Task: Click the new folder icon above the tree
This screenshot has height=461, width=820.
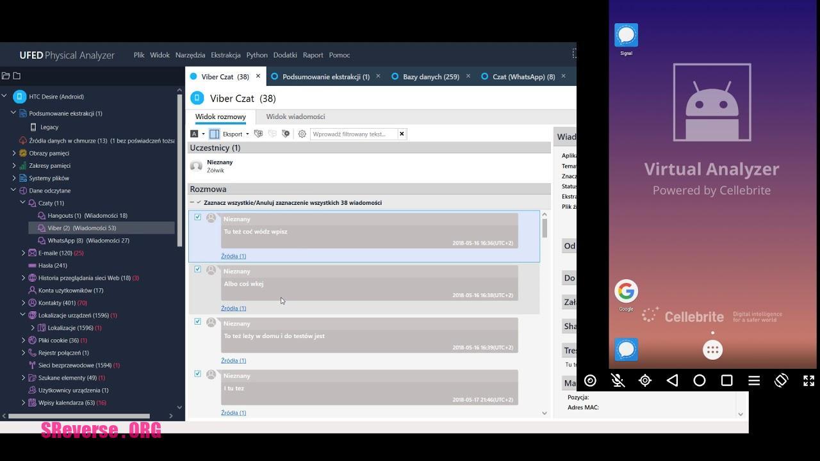Action: pyautogui.click(x=17, y=76)
